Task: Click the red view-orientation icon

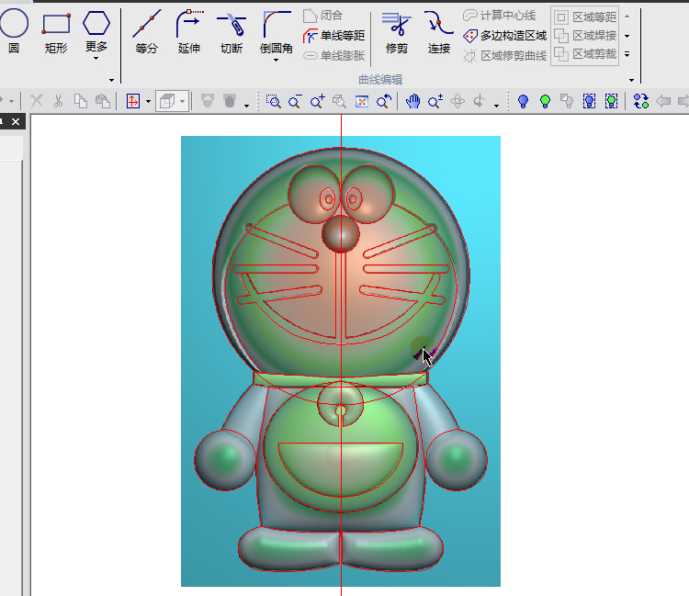Action: pos(132,101)
